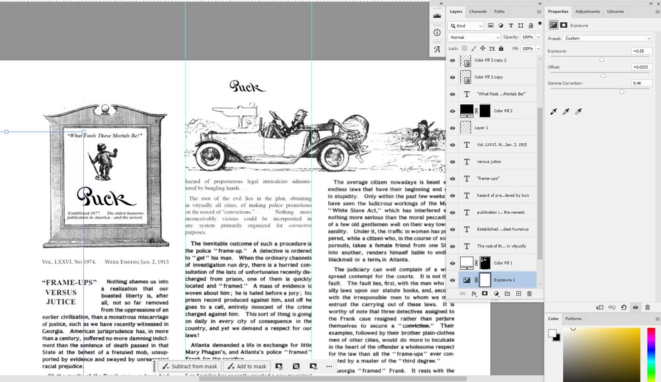
Task: Open the Fill slider dropdown arrow
Action: 538,48
